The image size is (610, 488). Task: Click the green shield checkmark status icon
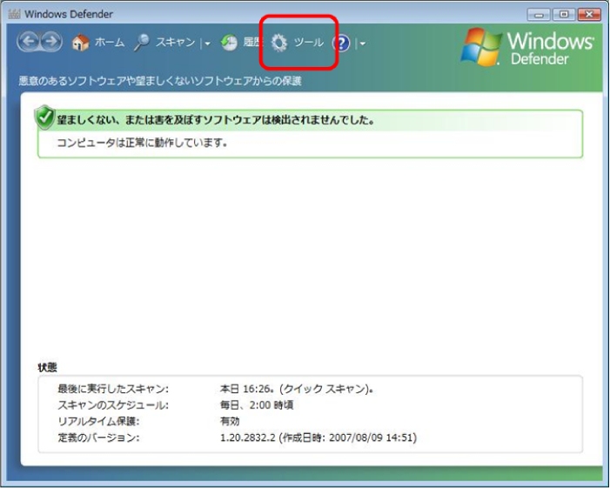(43, 118)
